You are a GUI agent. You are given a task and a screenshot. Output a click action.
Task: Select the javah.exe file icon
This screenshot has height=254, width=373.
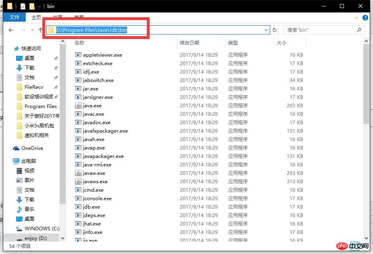pos(78,139)
